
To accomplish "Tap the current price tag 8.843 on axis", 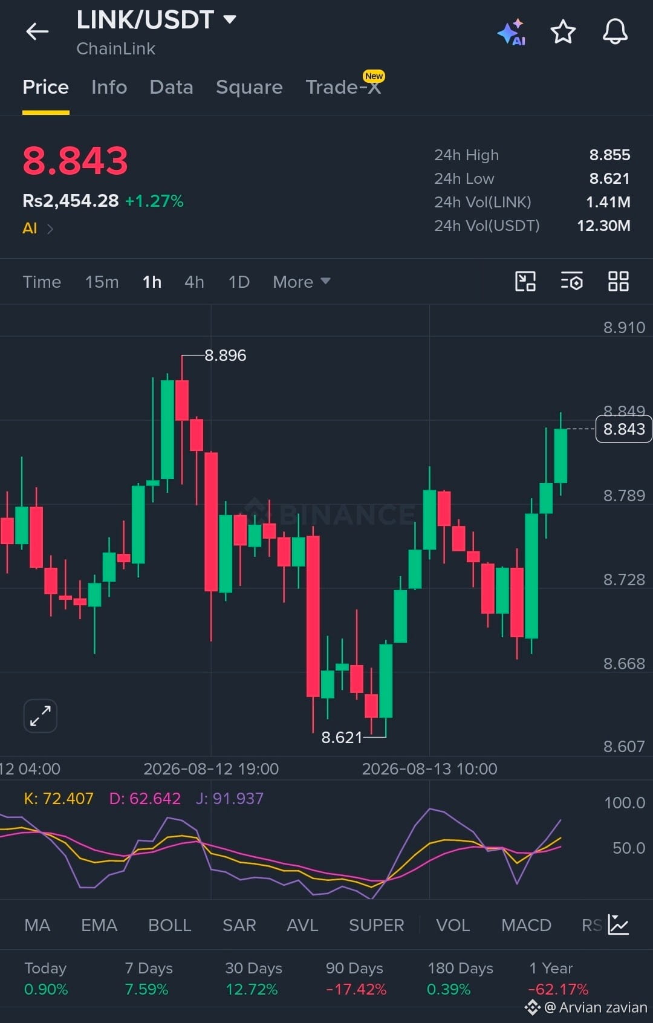I will [624, 429].
